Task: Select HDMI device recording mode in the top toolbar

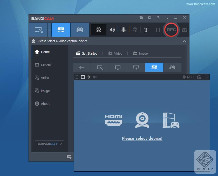Action: (x=61, y=30)
